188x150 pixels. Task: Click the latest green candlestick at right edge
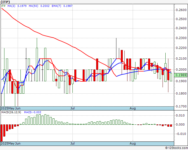pos(171,77)
